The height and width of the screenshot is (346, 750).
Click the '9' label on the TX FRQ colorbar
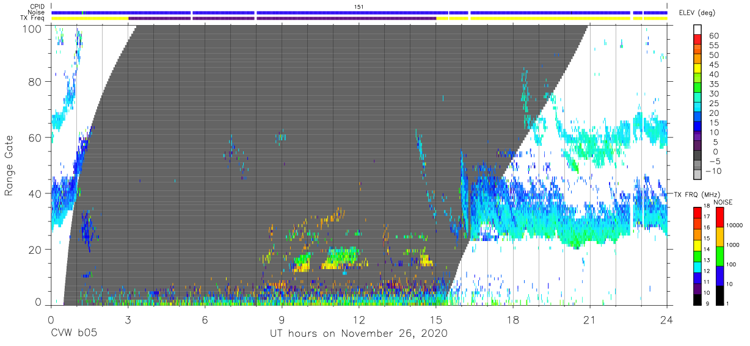coord(708,303)
